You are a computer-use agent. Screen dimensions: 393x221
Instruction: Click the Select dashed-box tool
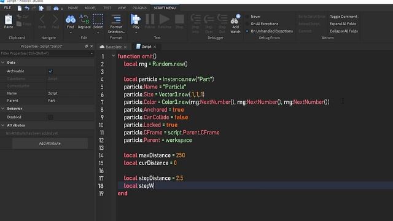click(x=98, y=19)
